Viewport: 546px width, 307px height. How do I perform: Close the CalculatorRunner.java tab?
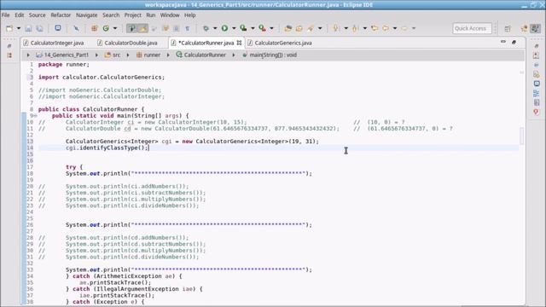[239, 43]
